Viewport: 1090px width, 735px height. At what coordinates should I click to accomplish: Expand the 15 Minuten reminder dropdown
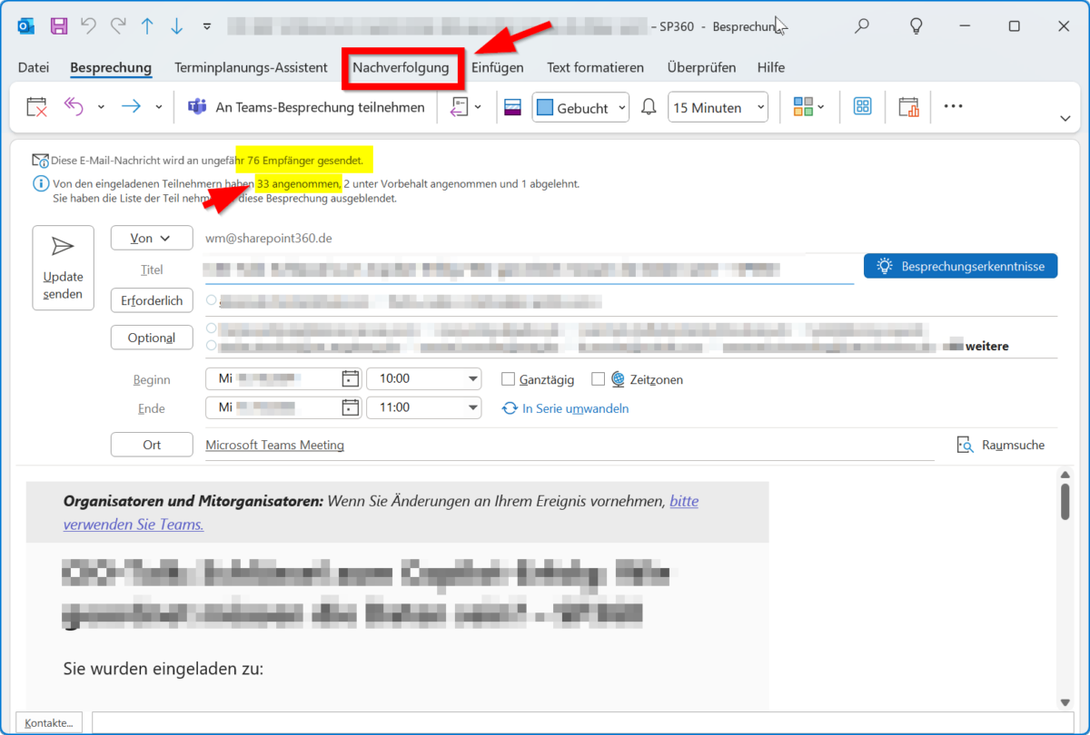pyautogui.click(x=718, y=107)
